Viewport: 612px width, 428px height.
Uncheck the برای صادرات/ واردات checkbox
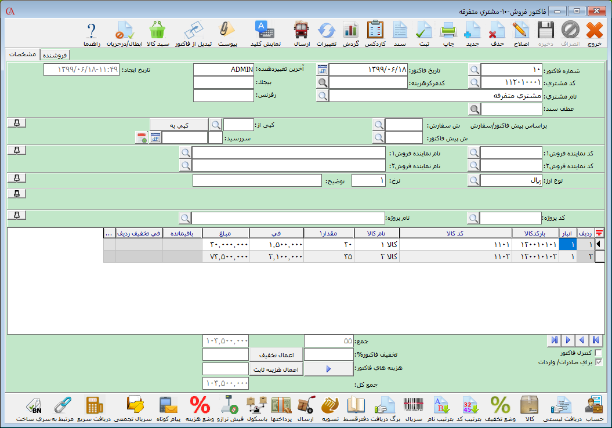(599, 362)
